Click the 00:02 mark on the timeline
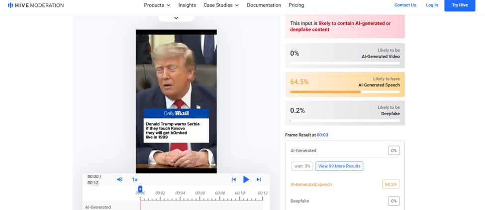The image size is (485, 210). (x=160, y=193)
